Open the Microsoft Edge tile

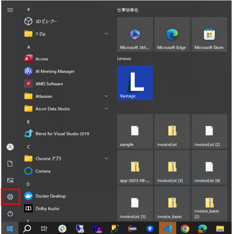pyautogui.click(x=172, y=34)
